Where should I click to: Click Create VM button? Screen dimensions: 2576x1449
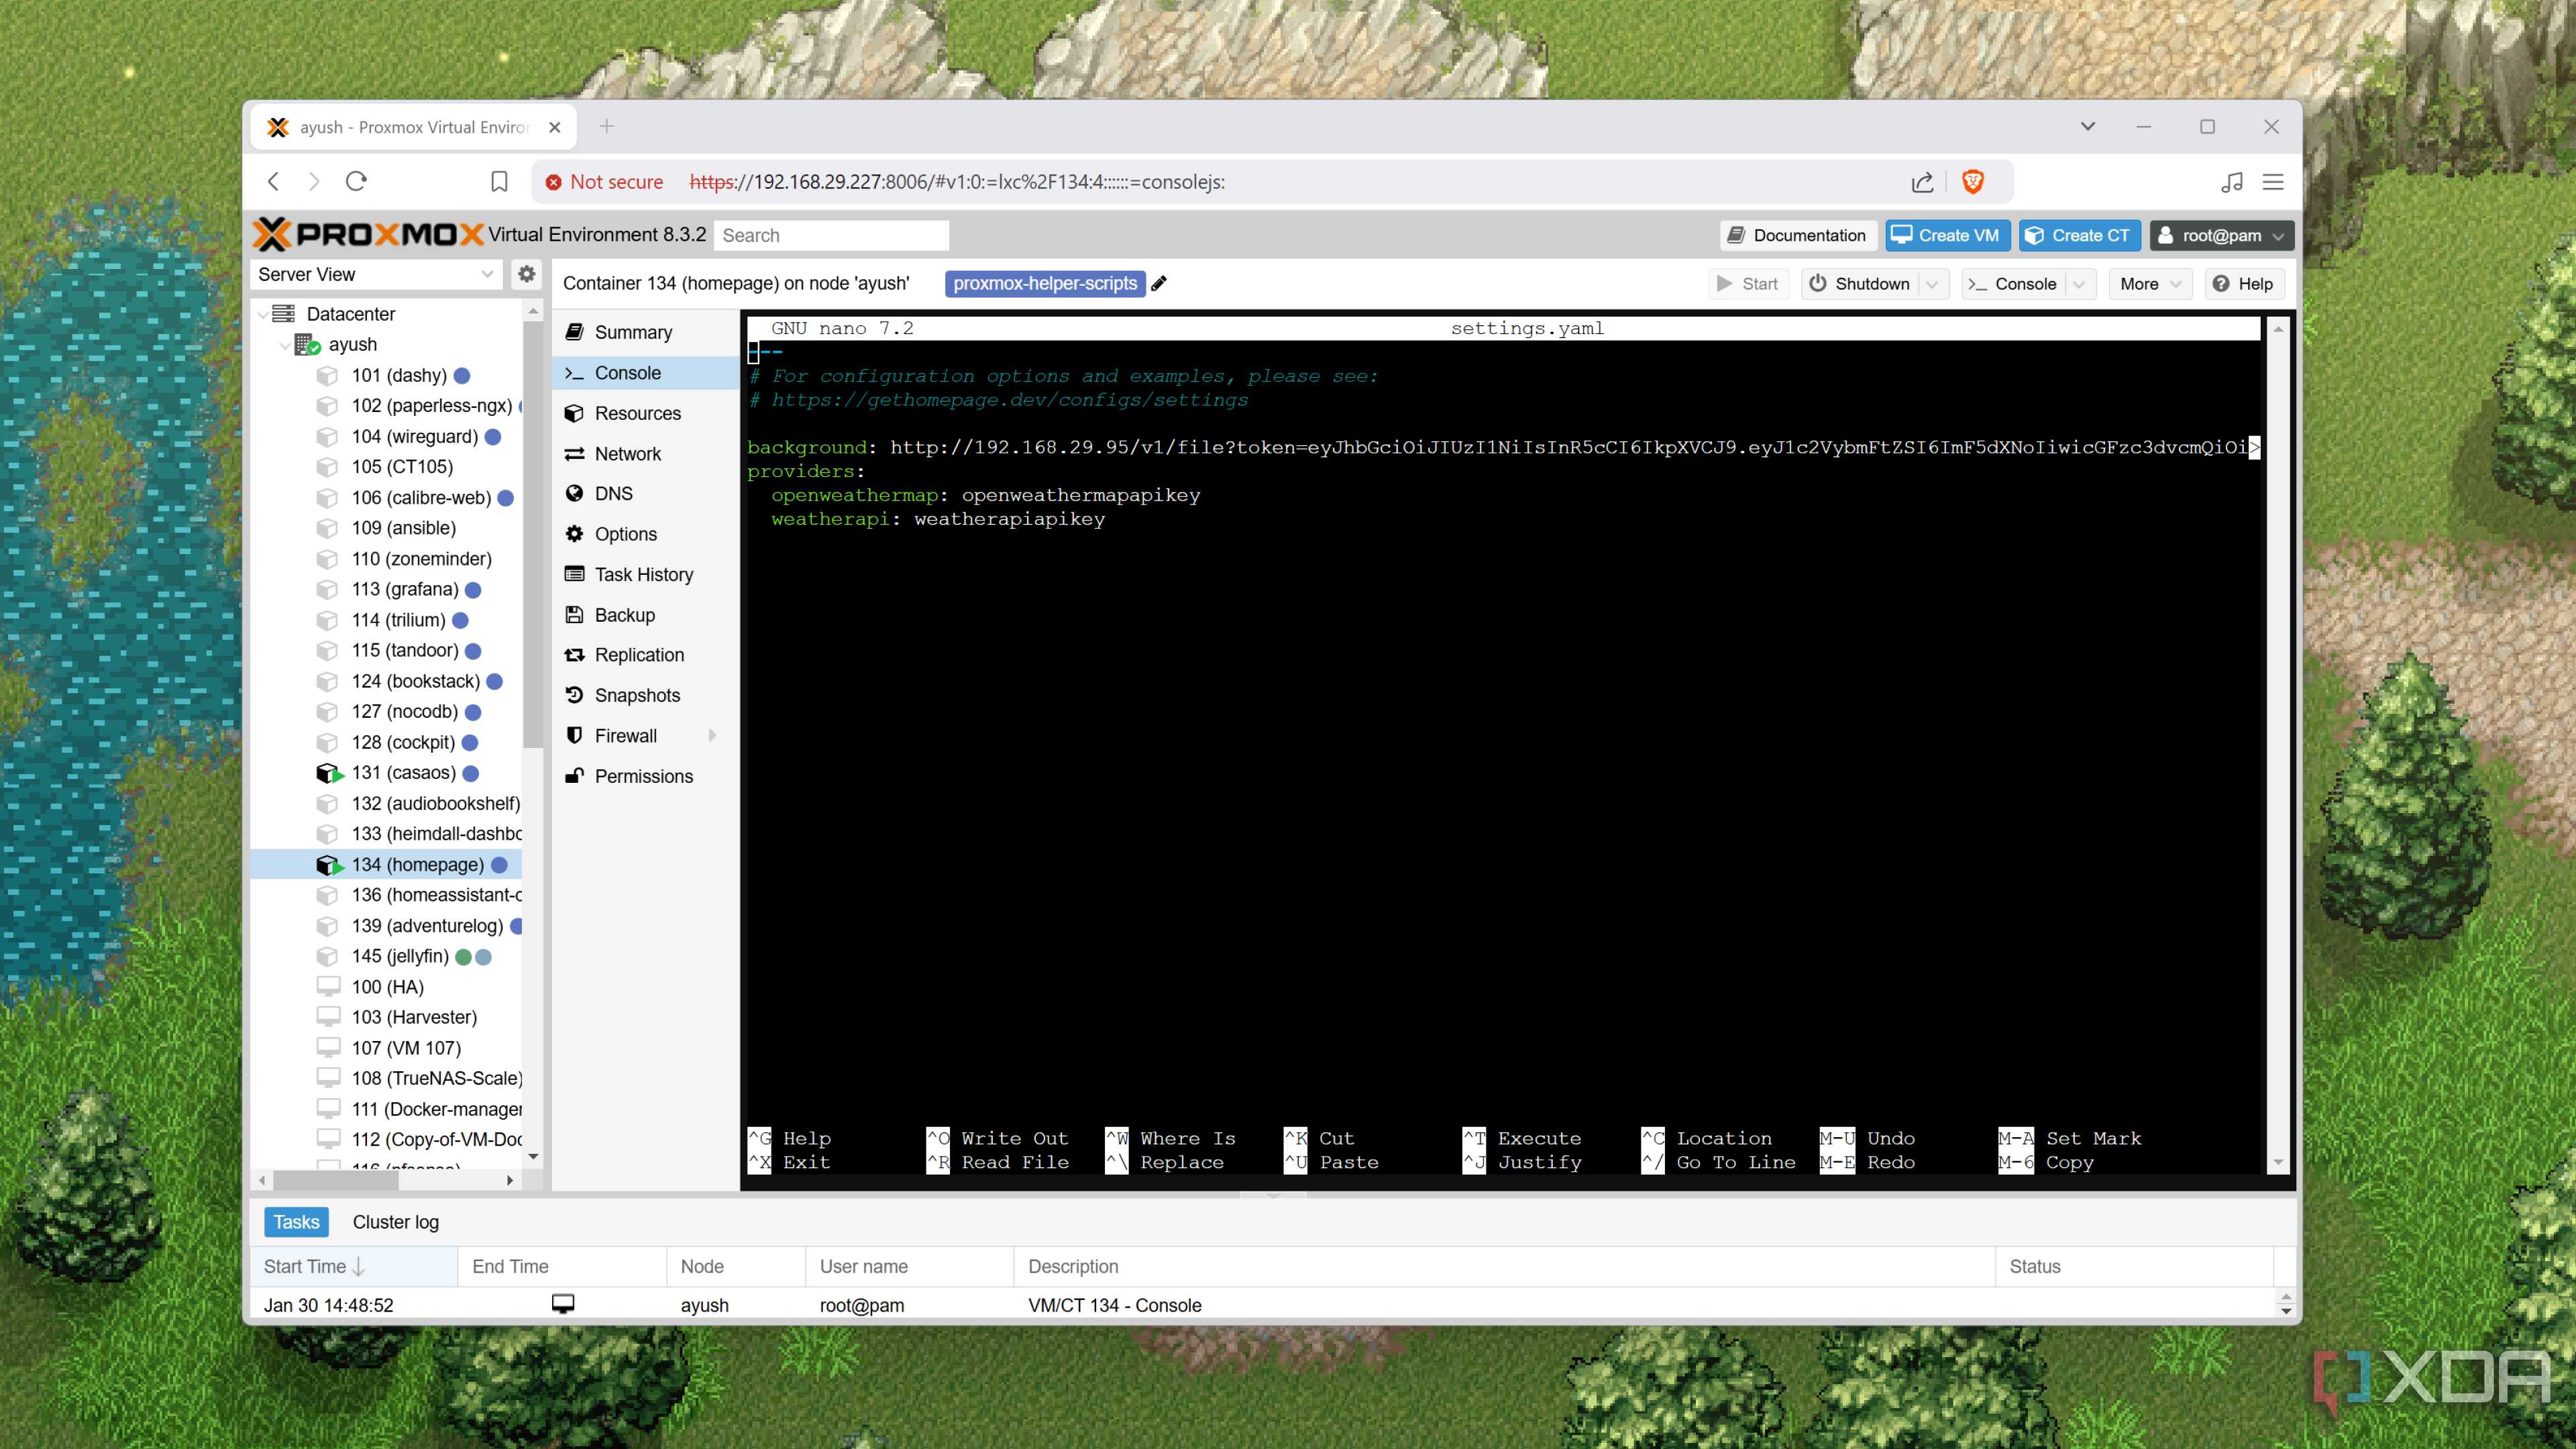[1946, 235]
